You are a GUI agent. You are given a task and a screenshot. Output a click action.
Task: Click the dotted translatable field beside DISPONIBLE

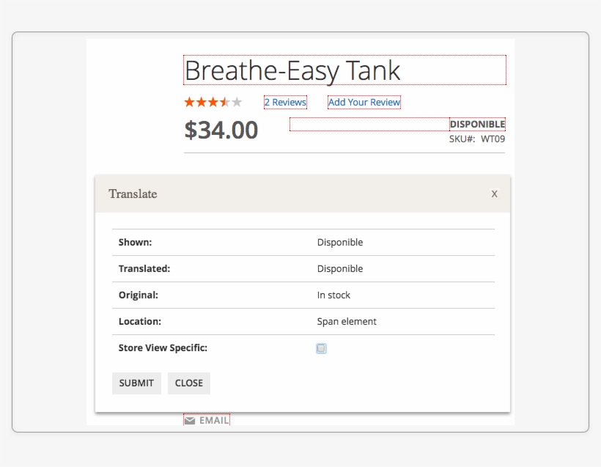tap(366, 124)
